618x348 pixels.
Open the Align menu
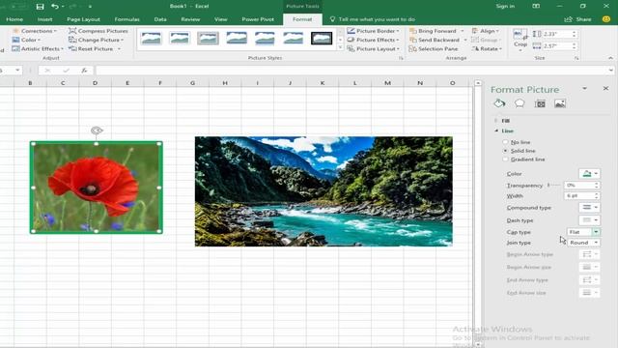(486, 31)
